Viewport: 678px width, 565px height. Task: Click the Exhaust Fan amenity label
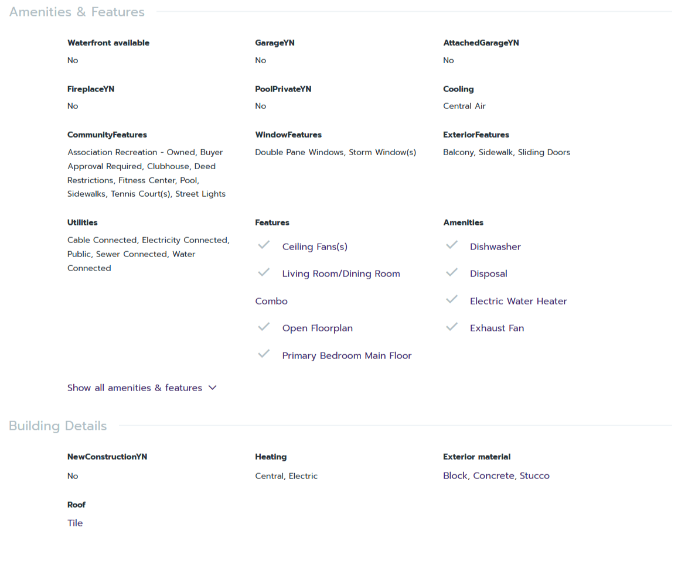(497, 328)
